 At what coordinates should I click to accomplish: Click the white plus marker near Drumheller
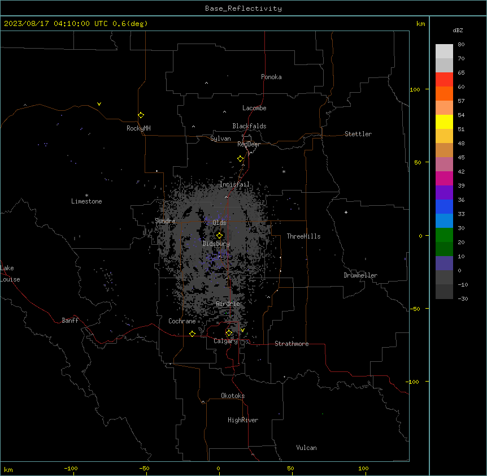346,212
